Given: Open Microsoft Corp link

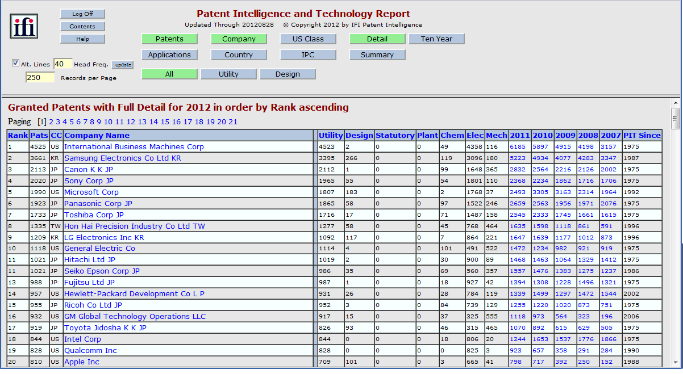Looking at the screenshot, I should point(91,192).
